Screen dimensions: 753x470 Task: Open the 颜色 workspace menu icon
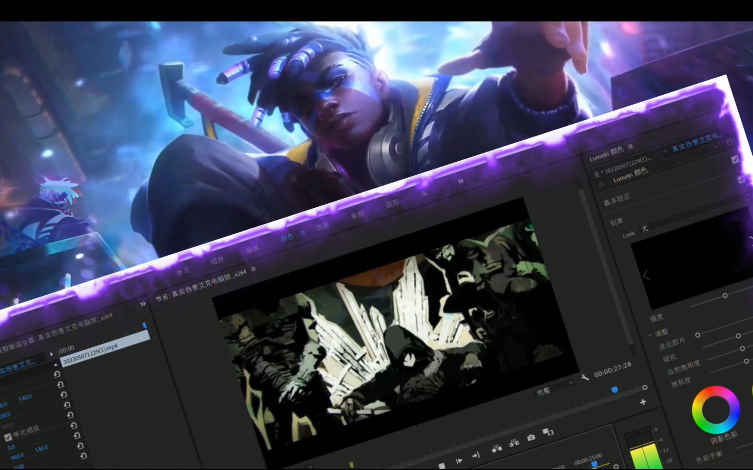coord(303,233)
